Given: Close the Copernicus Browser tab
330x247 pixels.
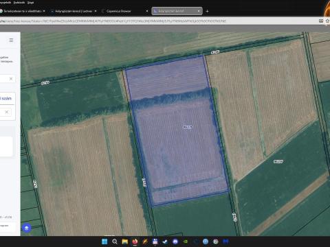Looking at the screenshot, I should pyautogui.click(x=147, y=11).
